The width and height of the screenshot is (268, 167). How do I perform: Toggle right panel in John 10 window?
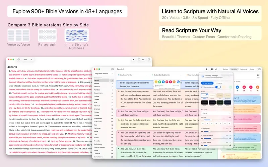point(149,59)
